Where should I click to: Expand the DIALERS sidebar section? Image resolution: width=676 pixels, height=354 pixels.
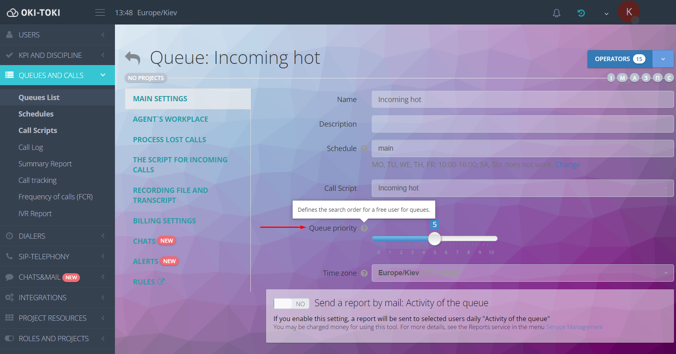click(x=57, y=236)
